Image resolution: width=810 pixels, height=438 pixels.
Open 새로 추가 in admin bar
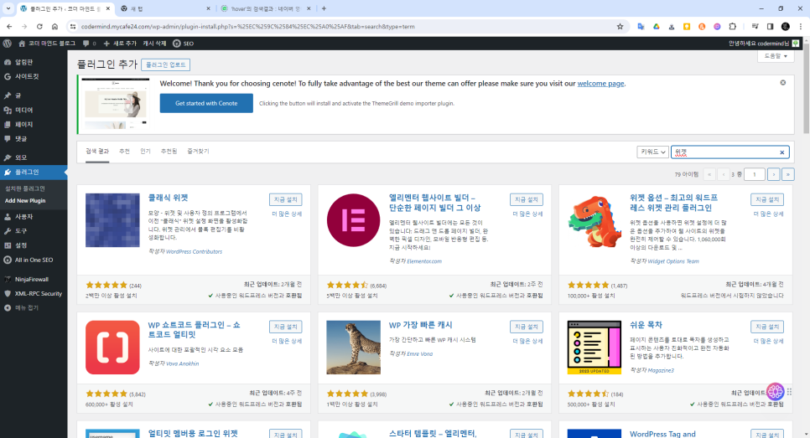(x=120, y=44)
